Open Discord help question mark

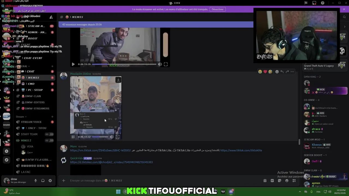pyautogui.click(x=323, y=3)
